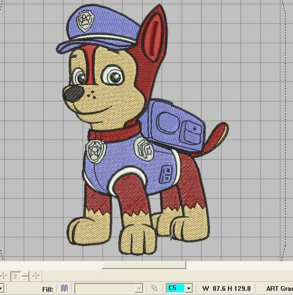Select the black nose of the dog design
The width and height of the screenshot is (293, 295).
(x=73, y=94)
